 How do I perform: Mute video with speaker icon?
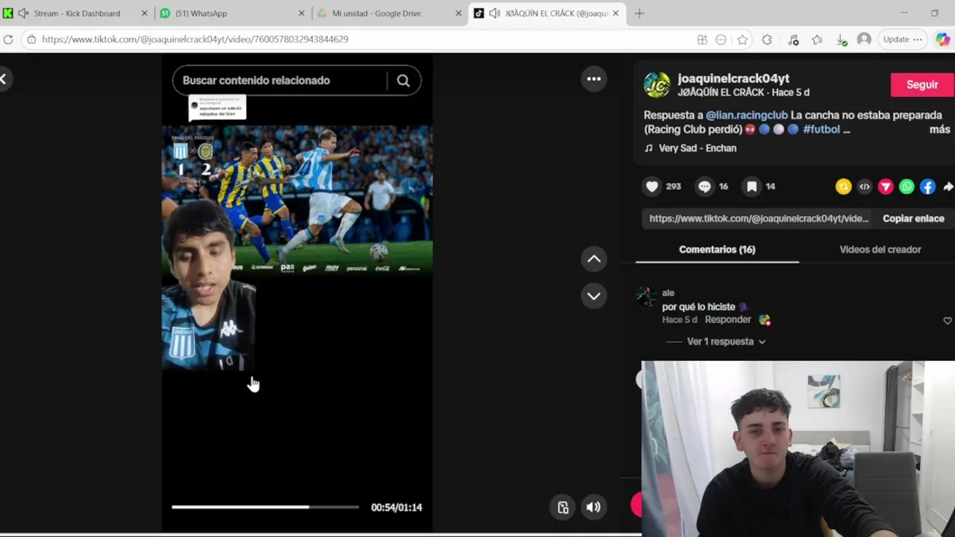click(x=593, y=507)
